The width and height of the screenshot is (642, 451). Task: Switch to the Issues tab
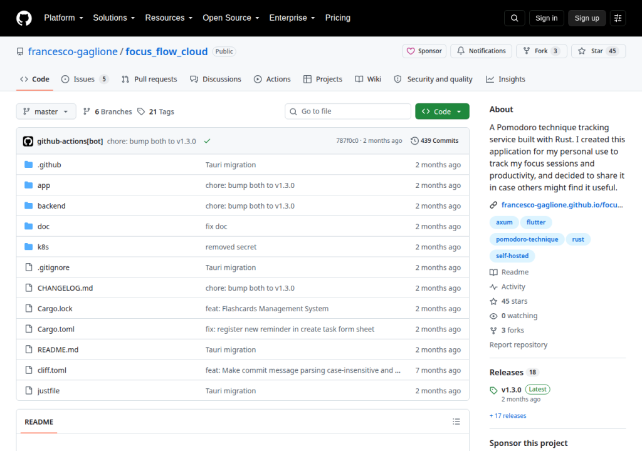coord(85,79)
